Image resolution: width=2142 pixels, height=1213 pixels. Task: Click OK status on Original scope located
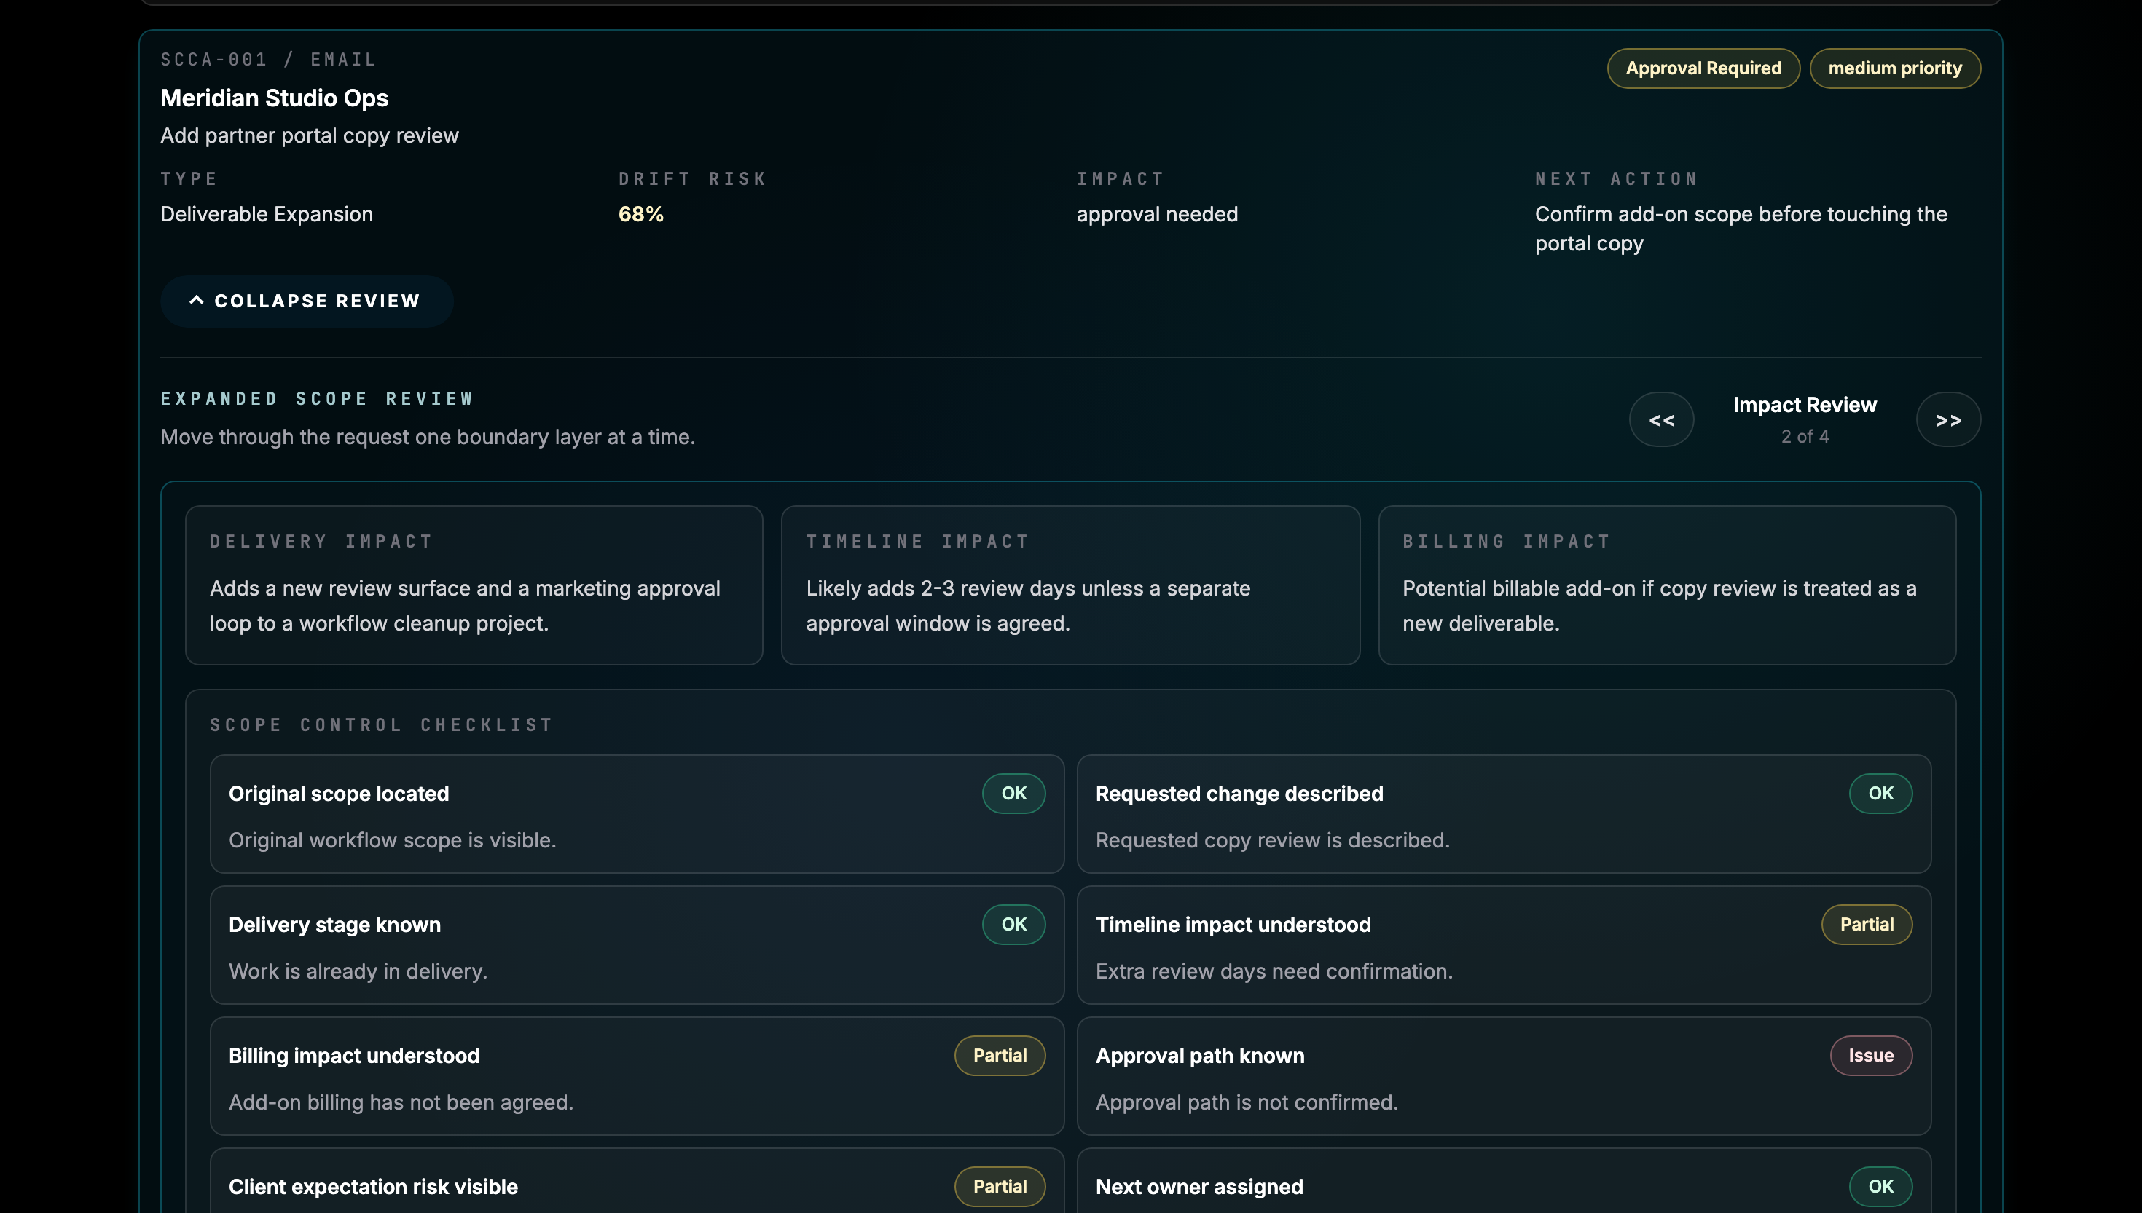pyautogui.click(x=1013, y=793)
